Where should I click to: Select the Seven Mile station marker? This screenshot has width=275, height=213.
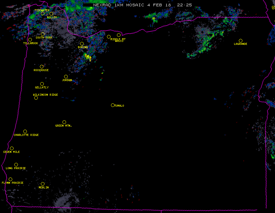(12, 148)
